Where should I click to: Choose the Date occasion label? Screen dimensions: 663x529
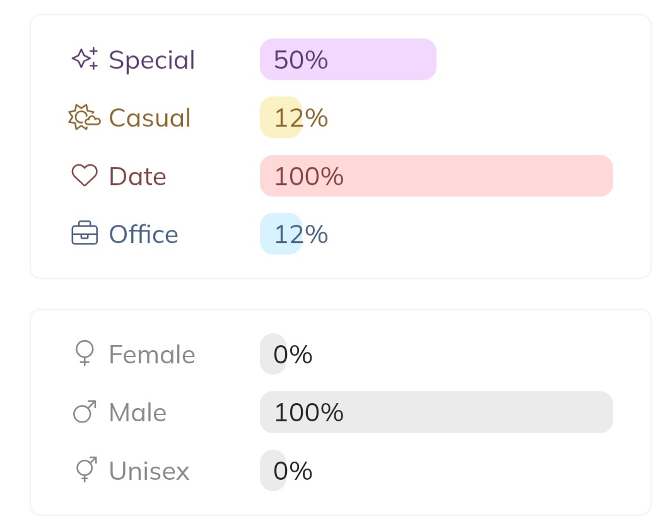coord(138,176)
